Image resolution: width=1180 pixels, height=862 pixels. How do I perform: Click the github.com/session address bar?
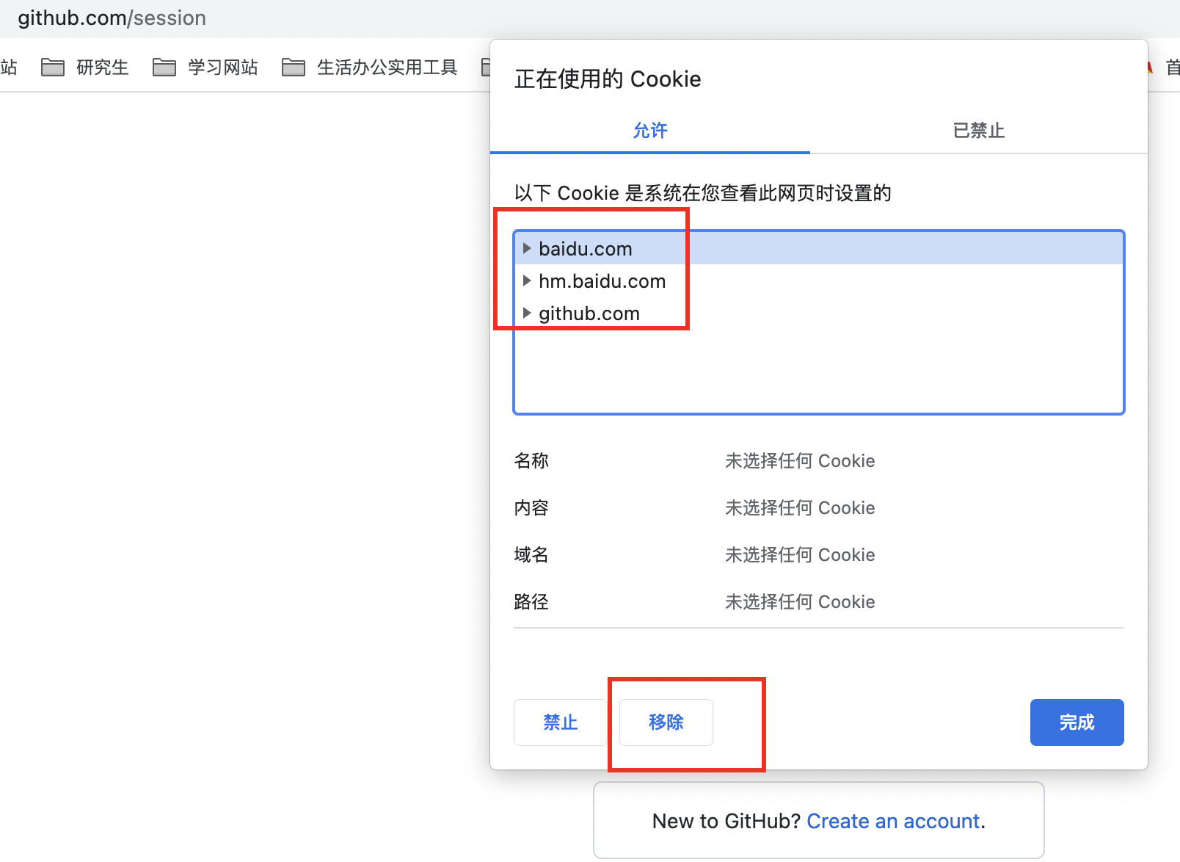click(112, 18)
